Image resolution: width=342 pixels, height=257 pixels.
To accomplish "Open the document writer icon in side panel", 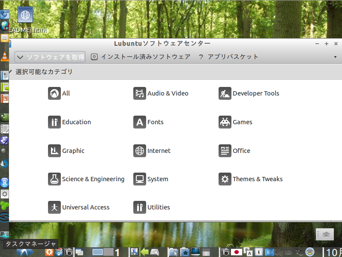I will (5, 75).
